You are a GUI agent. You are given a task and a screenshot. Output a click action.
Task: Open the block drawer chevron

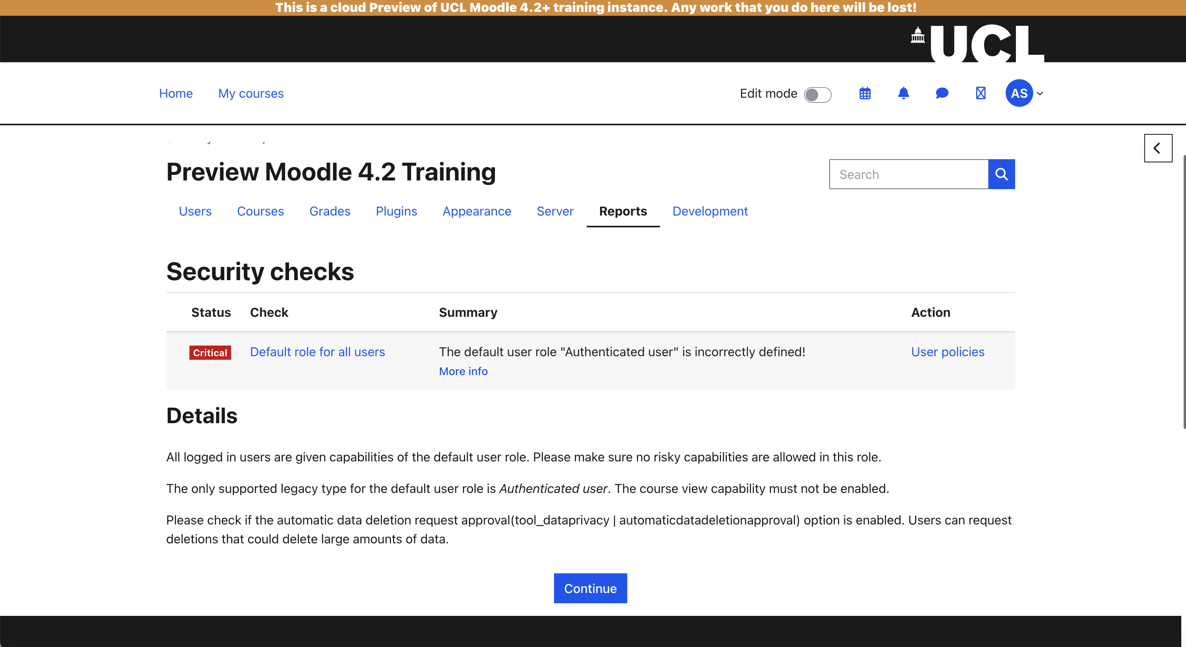[x=1158, y=148]
